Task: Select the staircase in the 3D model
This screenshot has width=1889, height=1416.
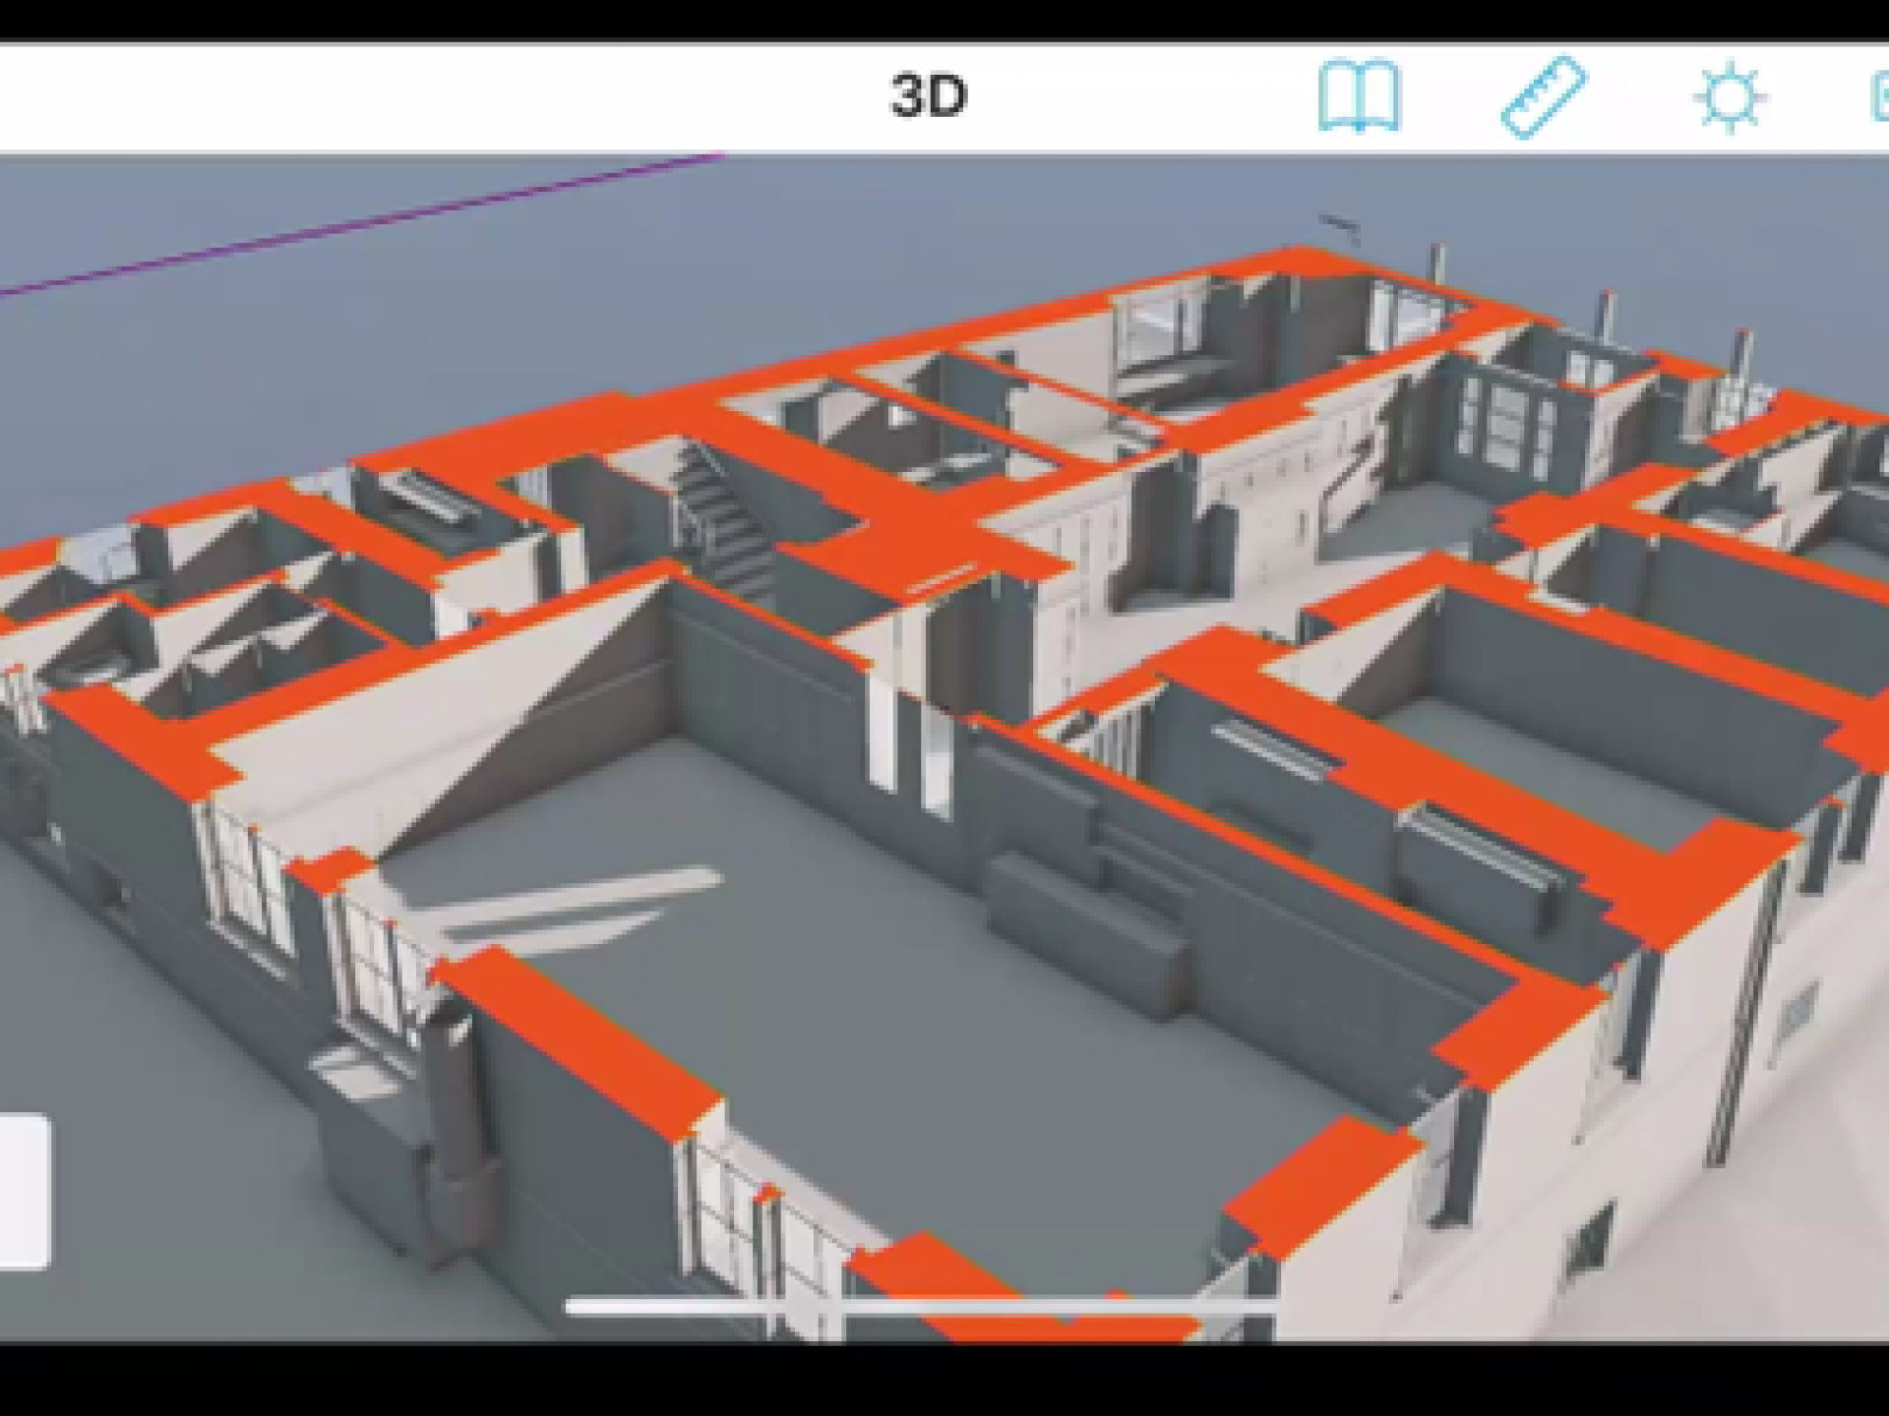Action: 723,521
